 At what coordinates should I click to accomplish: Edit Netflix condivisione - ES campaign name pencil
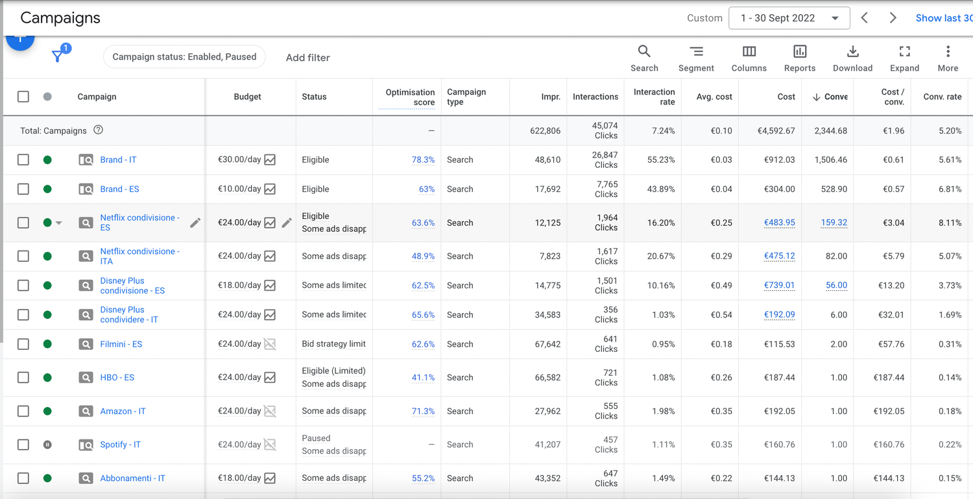coord(195,222)
